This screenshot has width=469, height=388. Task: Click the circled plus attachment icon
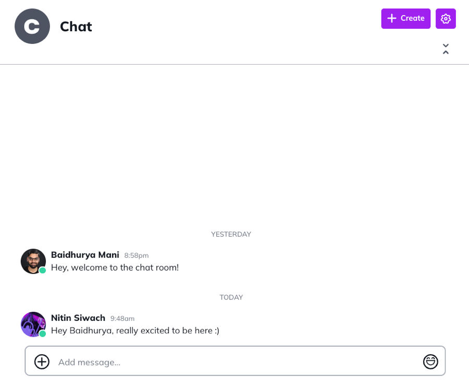42,361
